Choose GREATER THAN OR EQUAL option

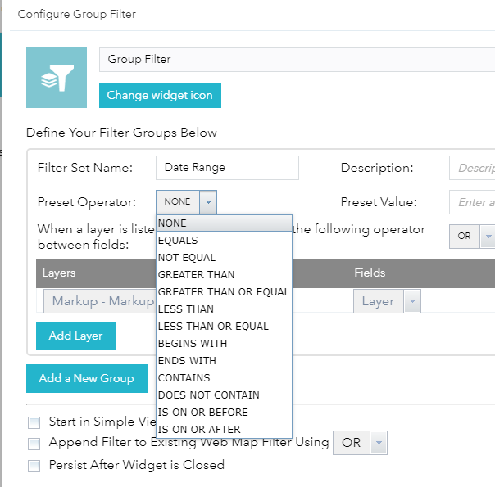tap(223, 292)
